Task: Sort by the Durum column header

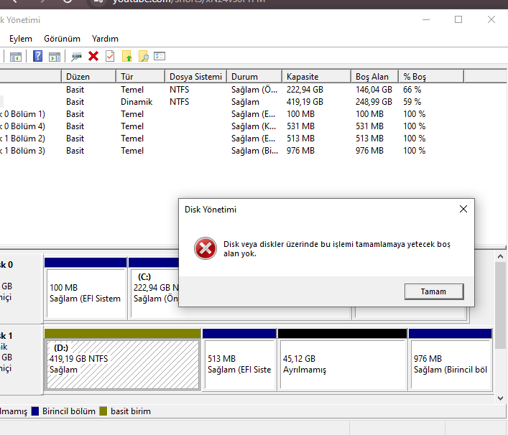Action: (254, 77)
